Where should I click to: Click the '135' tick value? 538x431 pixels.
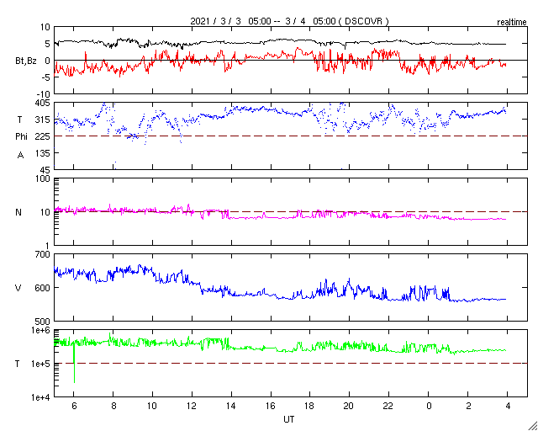point(44,153)
